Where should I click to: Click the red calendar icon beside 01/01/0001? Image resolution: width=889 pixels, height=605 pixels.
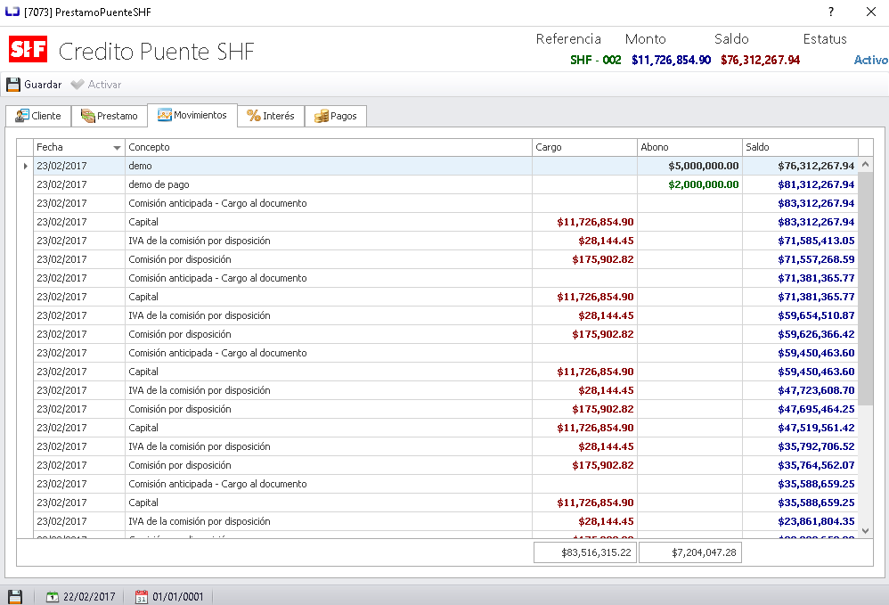[141, 596]
